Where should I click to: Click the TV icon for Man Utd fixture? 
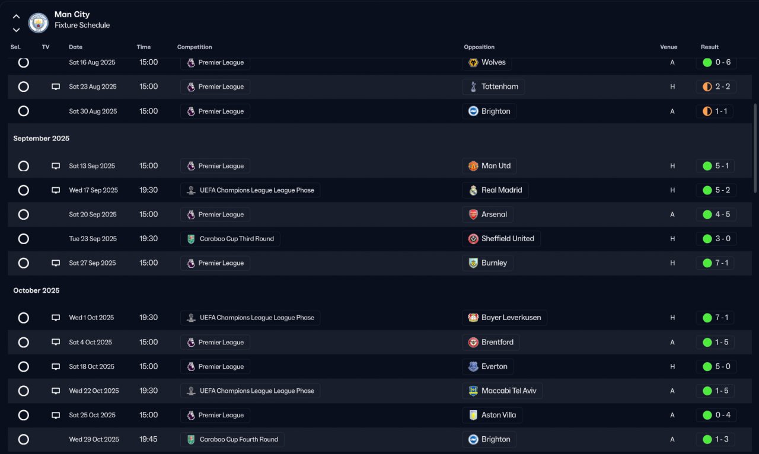point(56,166)
